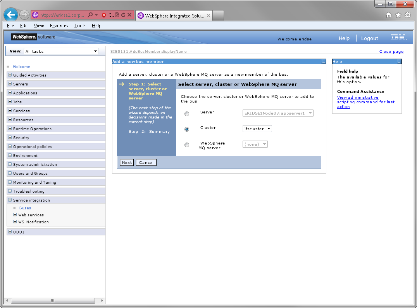Click the navigation scrollbar left arrow

[7, 301]
